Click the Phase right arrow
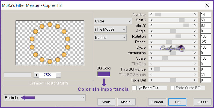Screen dimensions: 214x108 (x=195, y=42)
